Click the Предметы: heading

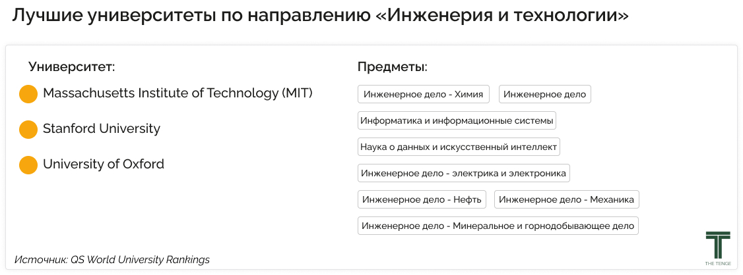pos(393,67)
